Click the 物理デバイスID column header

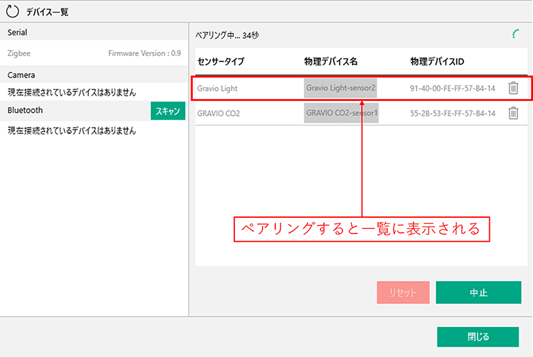coord(437,61)
